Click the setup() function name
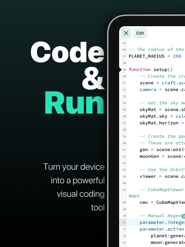This screenshot has height=247, width=185. [163, 69]
